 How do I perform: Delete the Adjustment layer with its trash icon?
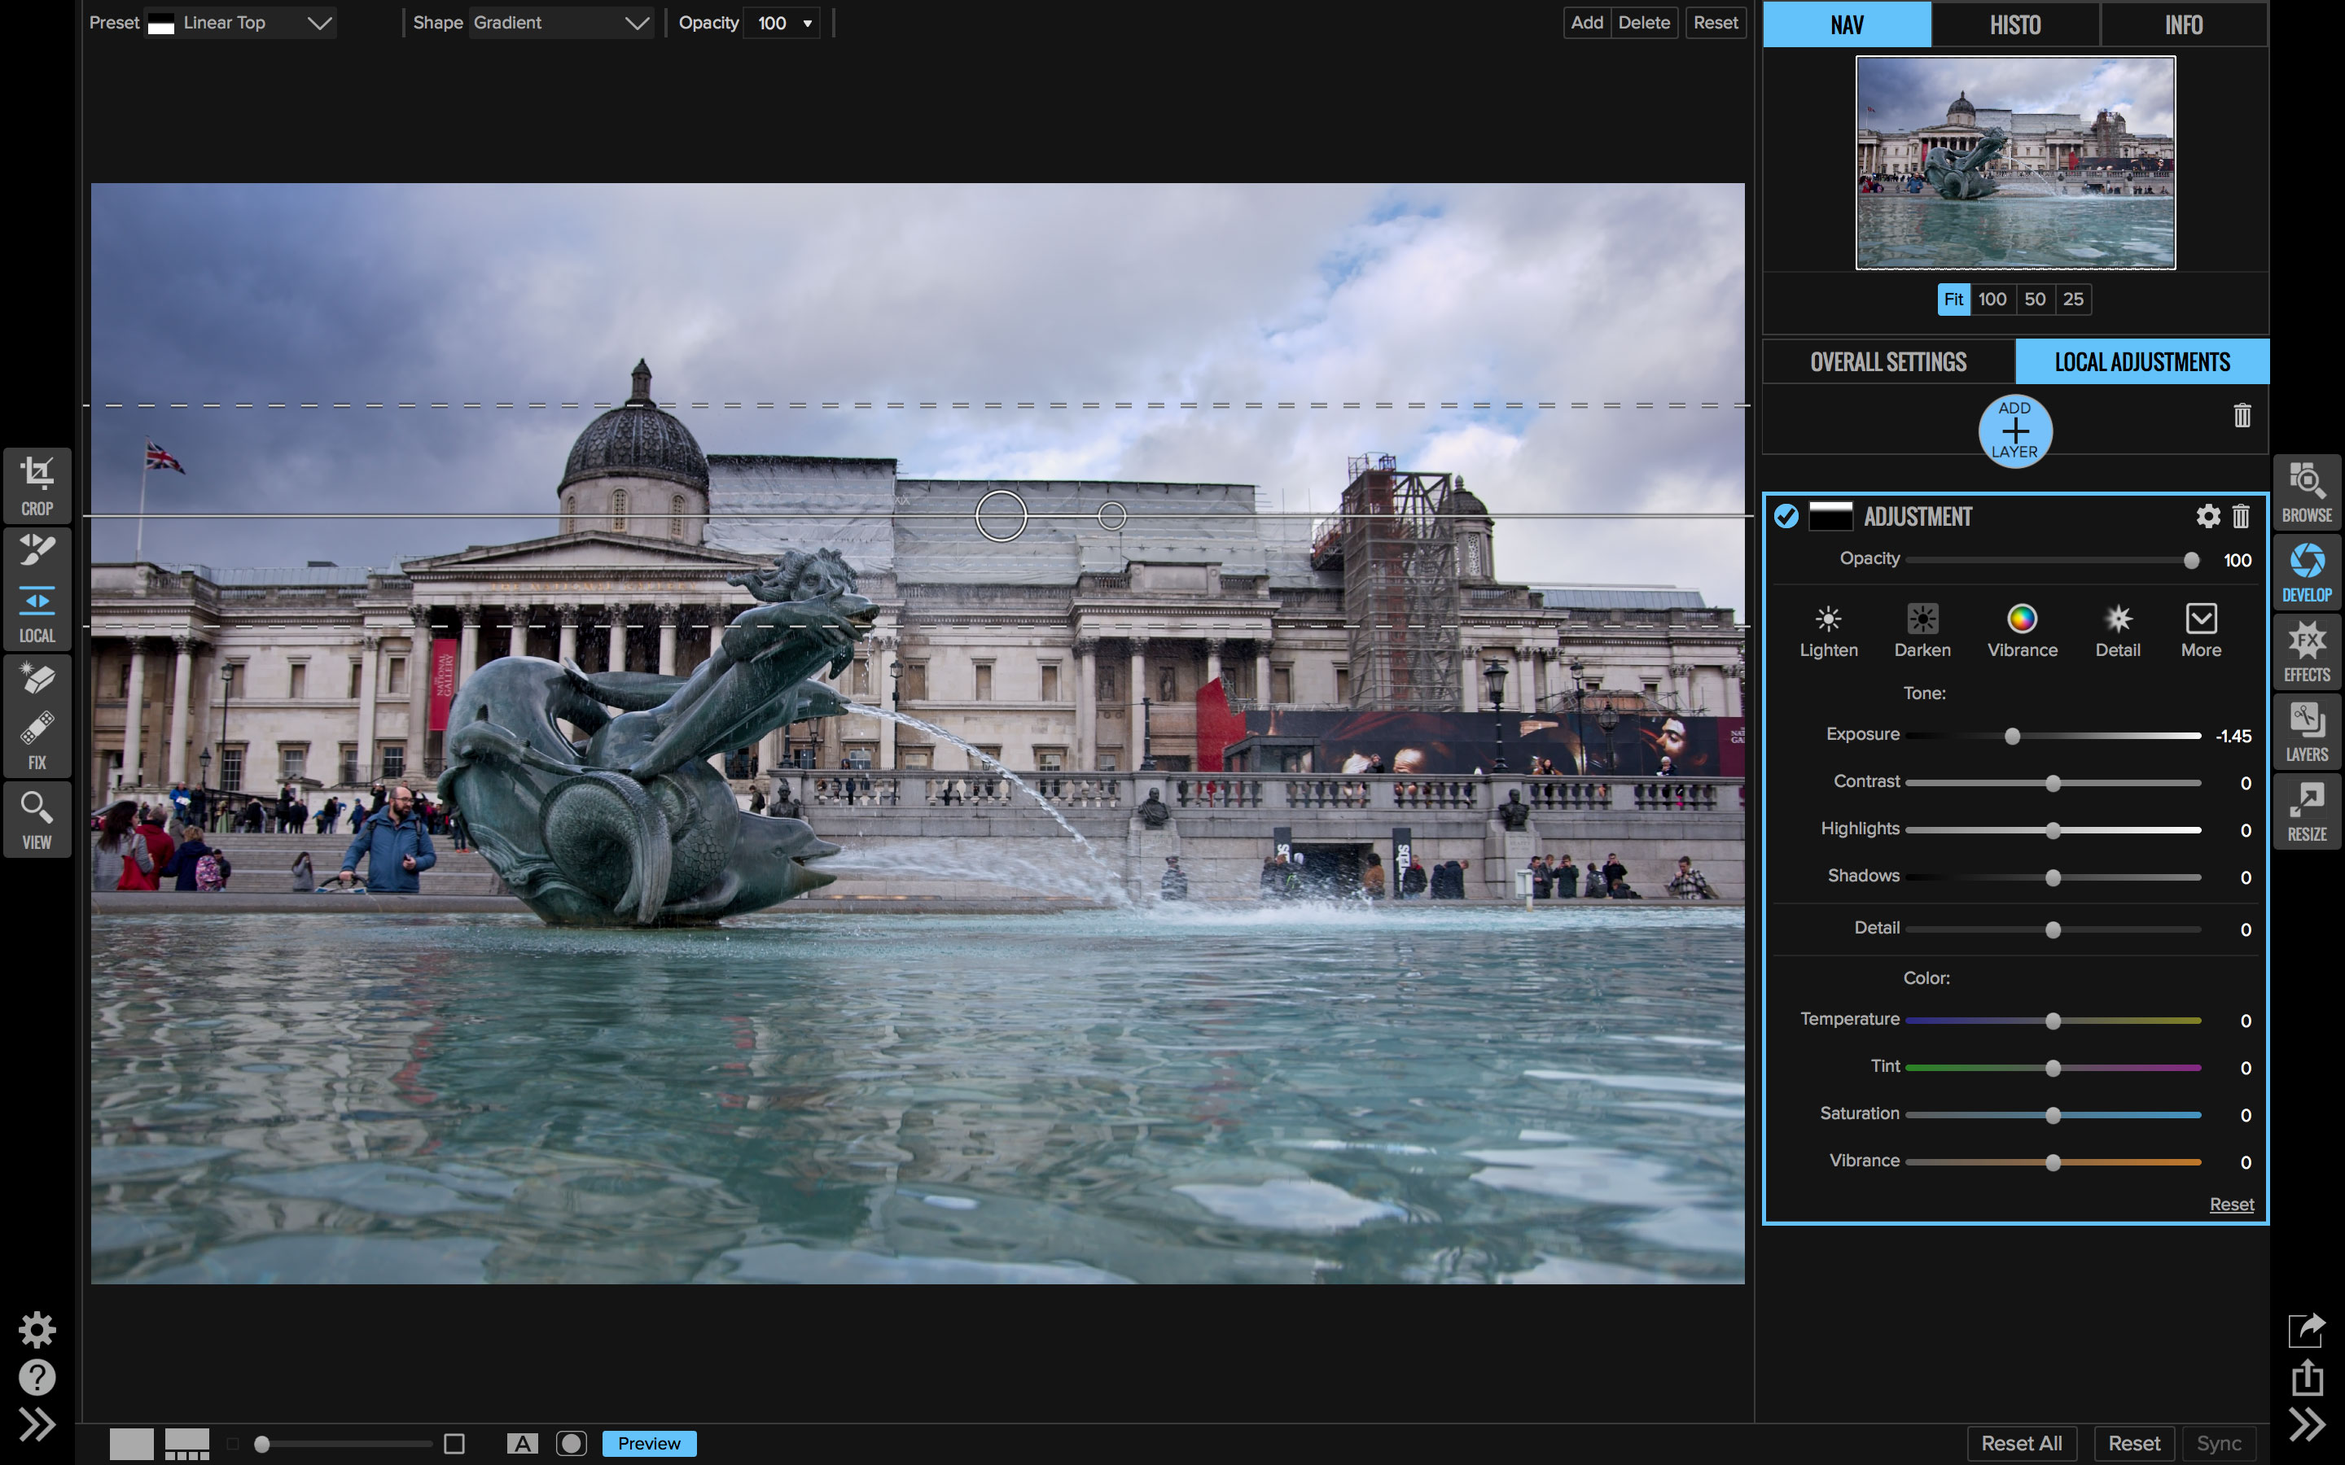click(2240, 517)
